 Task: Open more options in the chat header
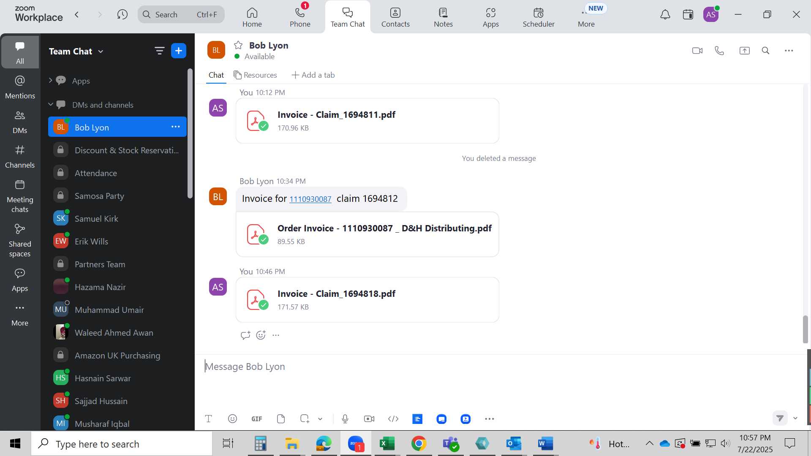pyautogui.click(x=789, y=51)
